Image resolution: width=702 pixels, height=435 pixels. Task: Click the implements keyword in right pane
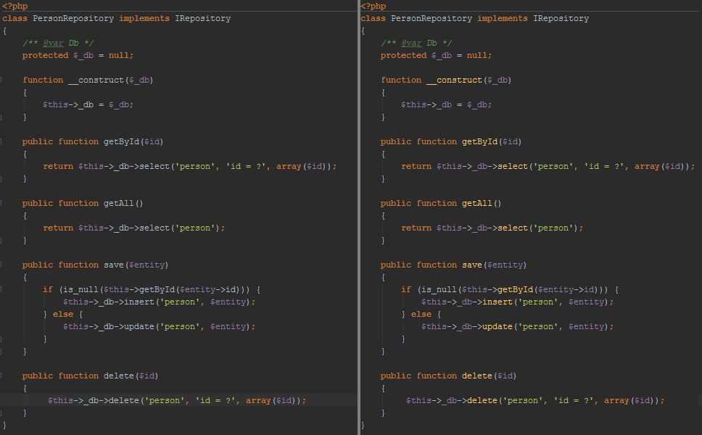[x=503, y=18]
